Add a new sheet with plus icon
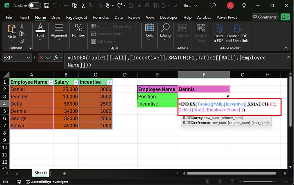 (65, 174)
